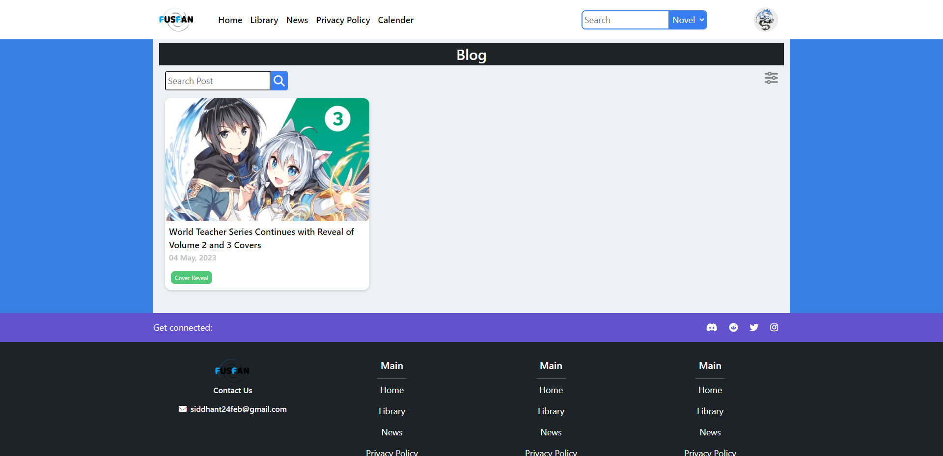Open Calender in the top navigation
Image resolution: width=943 pixels, height=456 pixels.
tap(396, 20)
